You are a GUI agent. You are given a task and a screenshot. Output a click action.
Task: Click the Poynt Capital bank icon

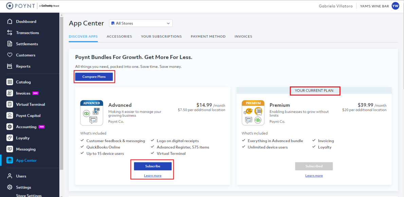coord(10,116)
